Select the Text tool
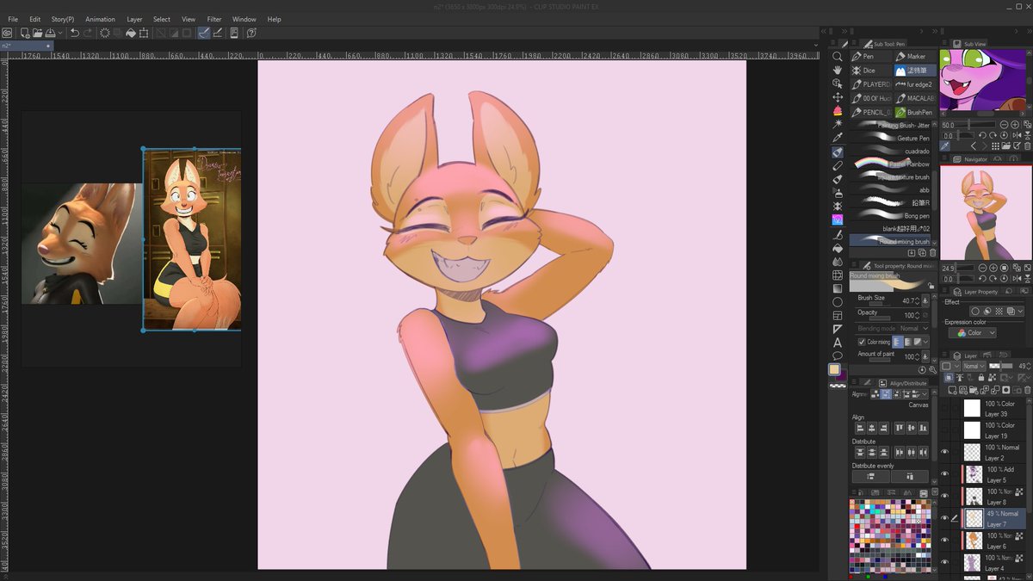Screen dimensions: 1033x581 click(837, 343)
